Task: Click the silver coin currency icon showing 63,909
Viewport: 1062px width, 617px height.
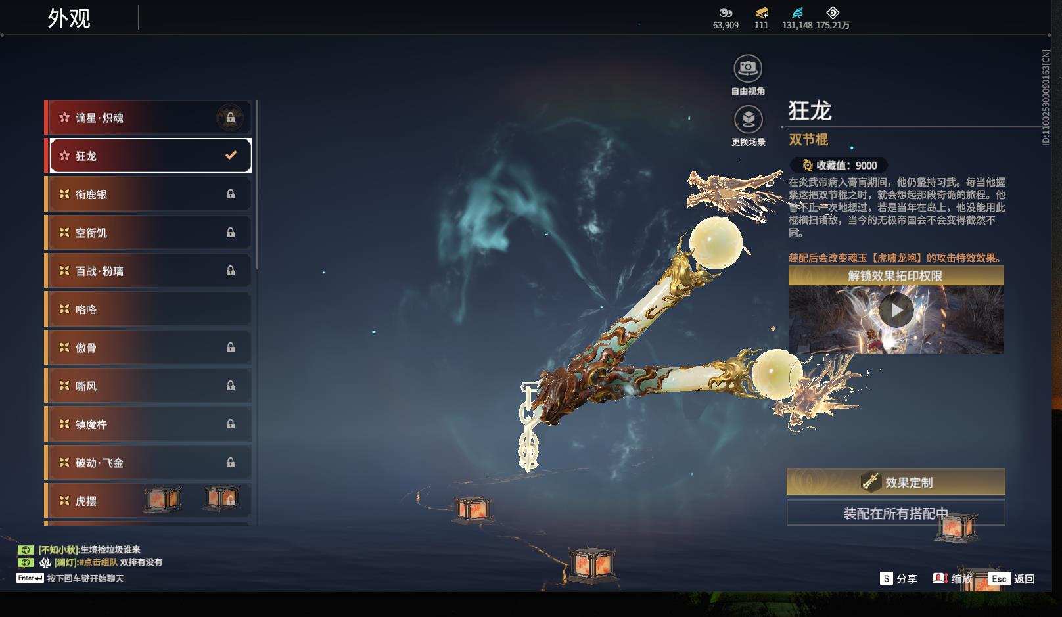Action: [x=726, y=12]
